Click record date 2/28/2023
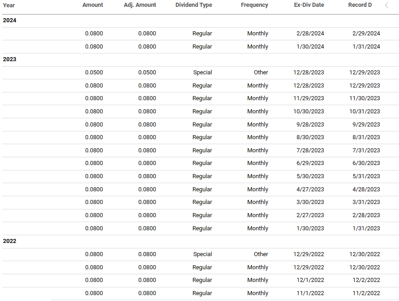This screenshot has width=399, height=301. tap(366, 215)
